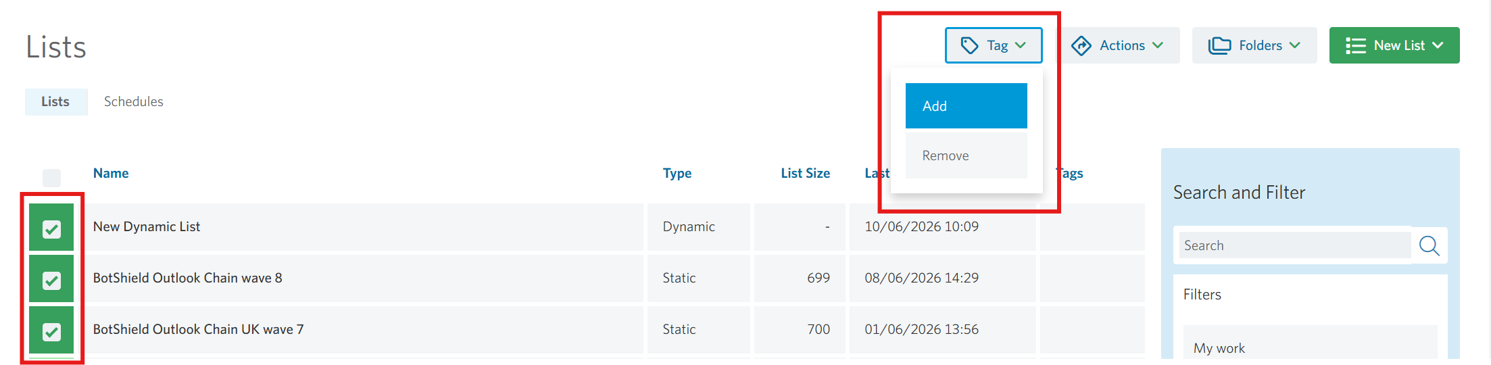Open BotShield Outlook Chain UK wave 7 list
Image resolution: width=1491 pixels, height=365 pixels.
(x=198, y=329)
